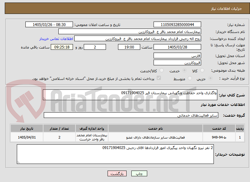Click the deadline hour field 19:00

click(129, 47)
